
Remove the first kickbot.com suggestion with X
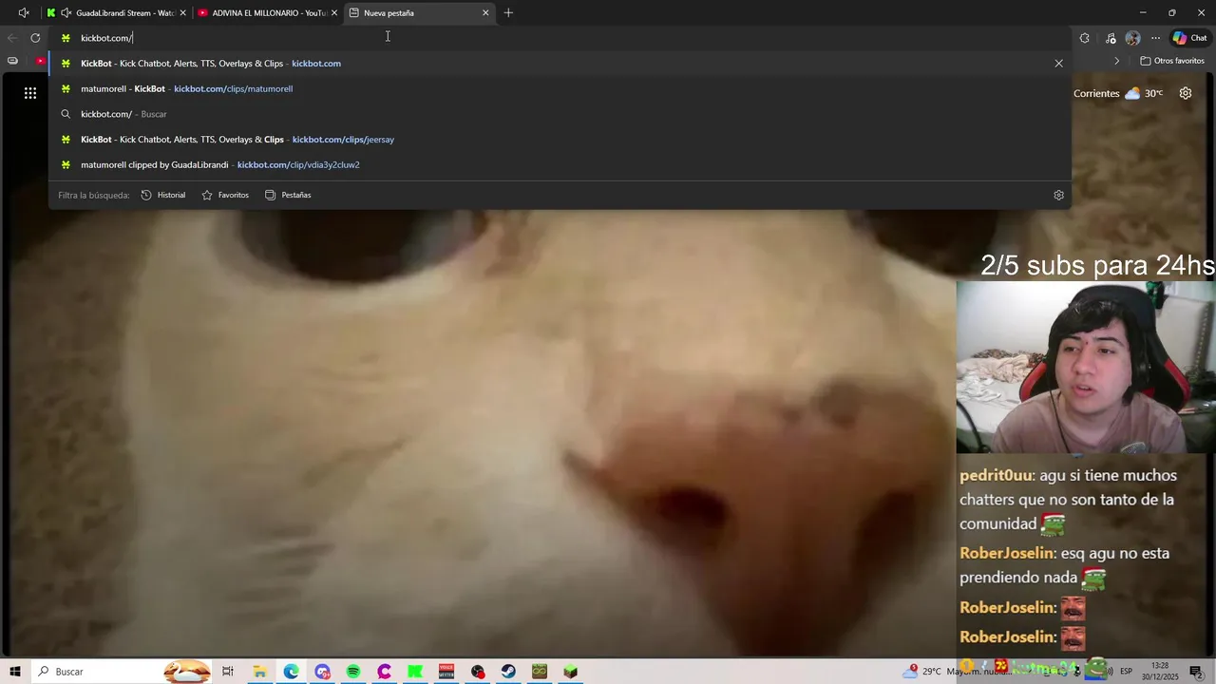1058,64
